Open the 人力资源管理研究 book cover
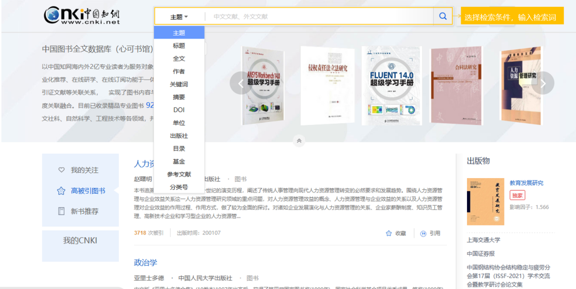 click(x=521, y=85)
